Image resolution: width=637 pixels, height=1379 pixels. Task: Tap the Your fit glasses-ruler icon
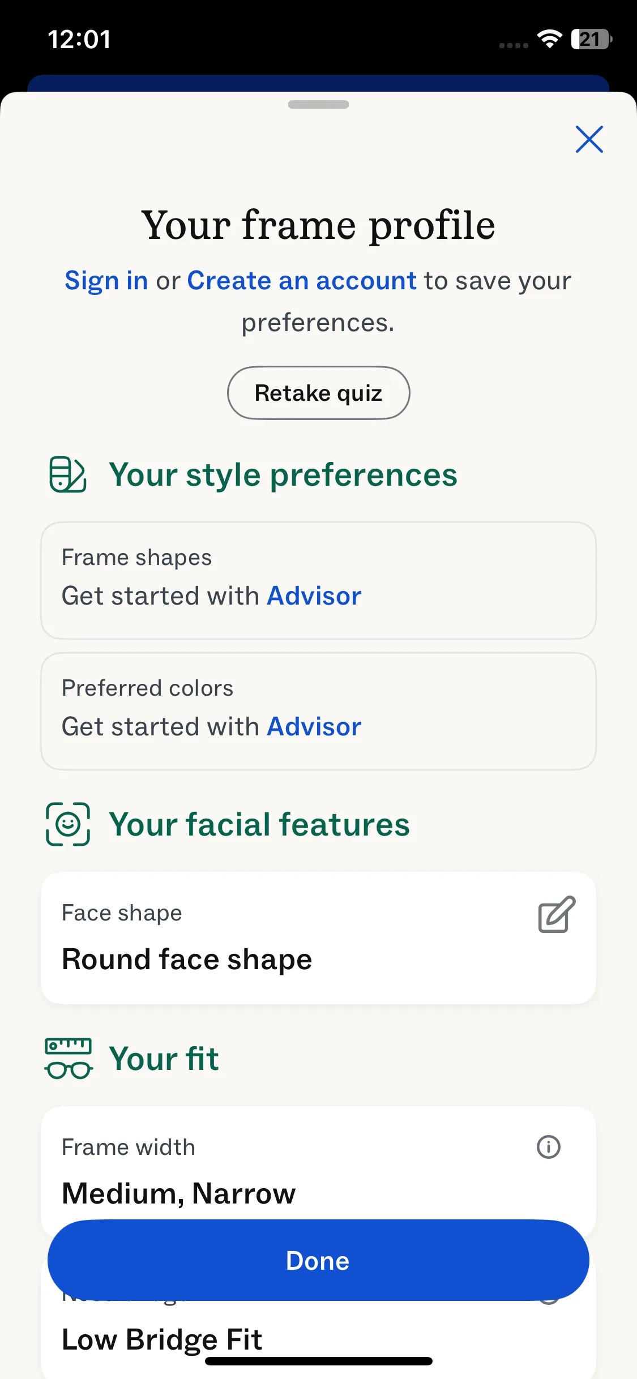pos(69,1059)
